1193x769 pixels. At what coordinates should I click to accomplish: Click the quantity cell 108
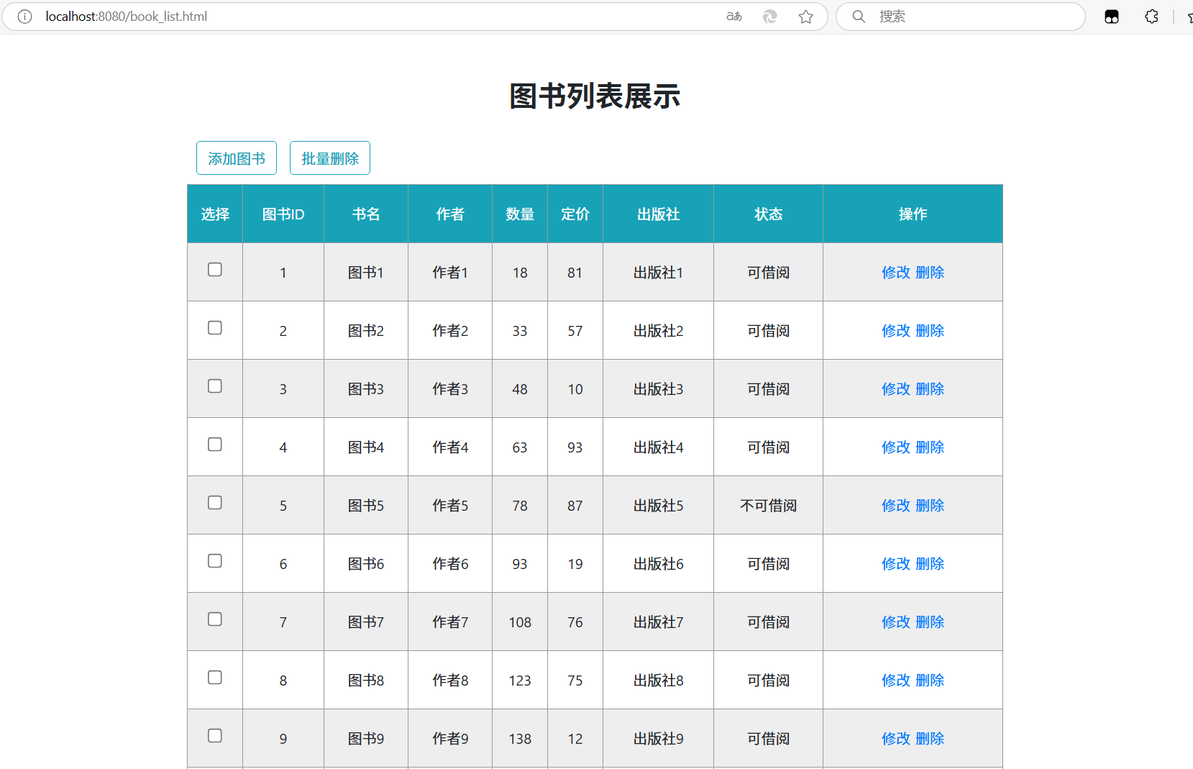pos(520,622)
